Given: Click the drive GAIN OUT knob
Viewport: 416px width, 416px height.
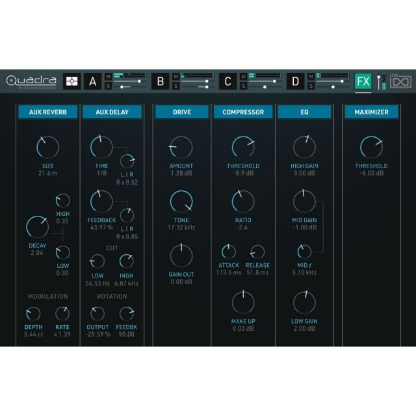Looking at the screenshot, I should 181,255.
